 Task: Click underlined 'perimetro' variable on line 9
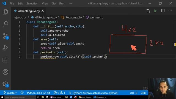pyautogui.click(x=48, y=57)
